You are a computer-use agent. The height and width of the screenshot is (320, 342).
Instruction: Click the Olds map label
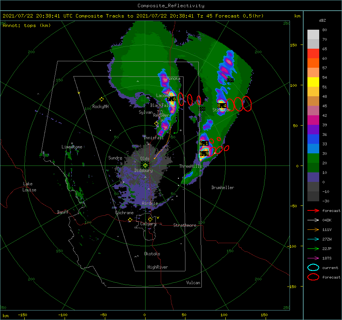145,159
